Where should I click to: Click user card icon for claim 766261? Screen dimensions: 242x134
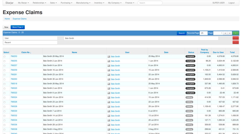[109, 75]
